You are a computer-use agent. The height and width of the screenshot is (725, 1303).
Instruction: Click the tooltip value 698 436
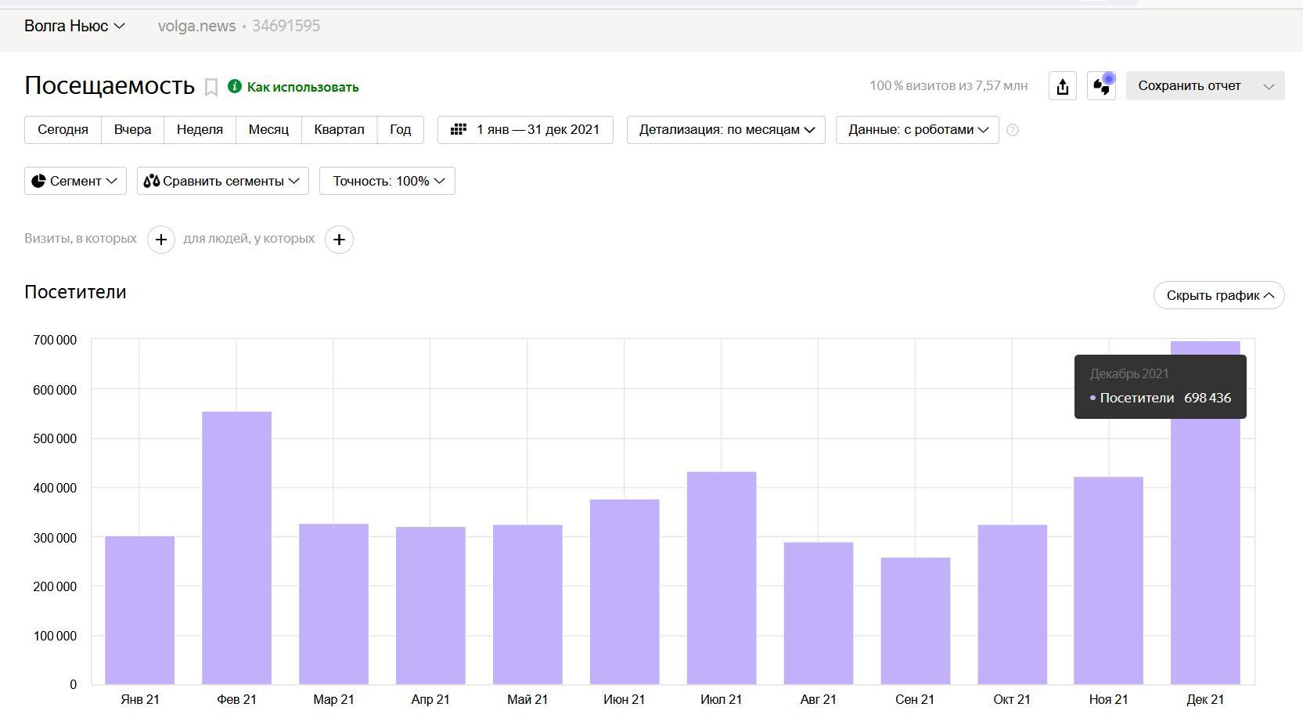1208,398
